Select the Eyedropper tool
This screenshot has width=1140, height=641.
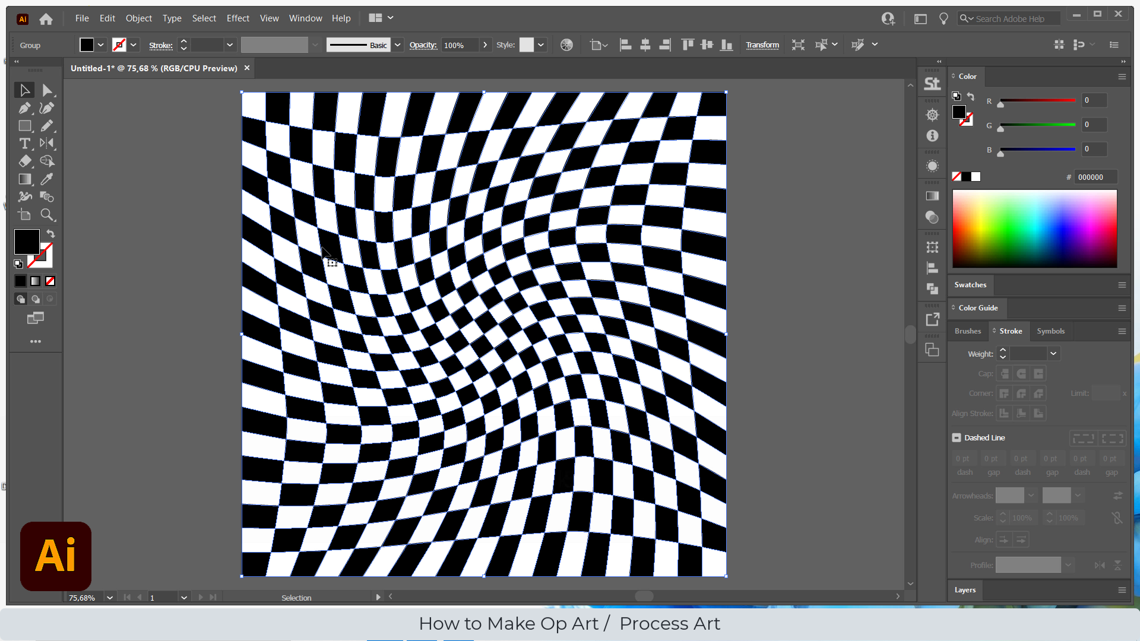tap(47, 179)
